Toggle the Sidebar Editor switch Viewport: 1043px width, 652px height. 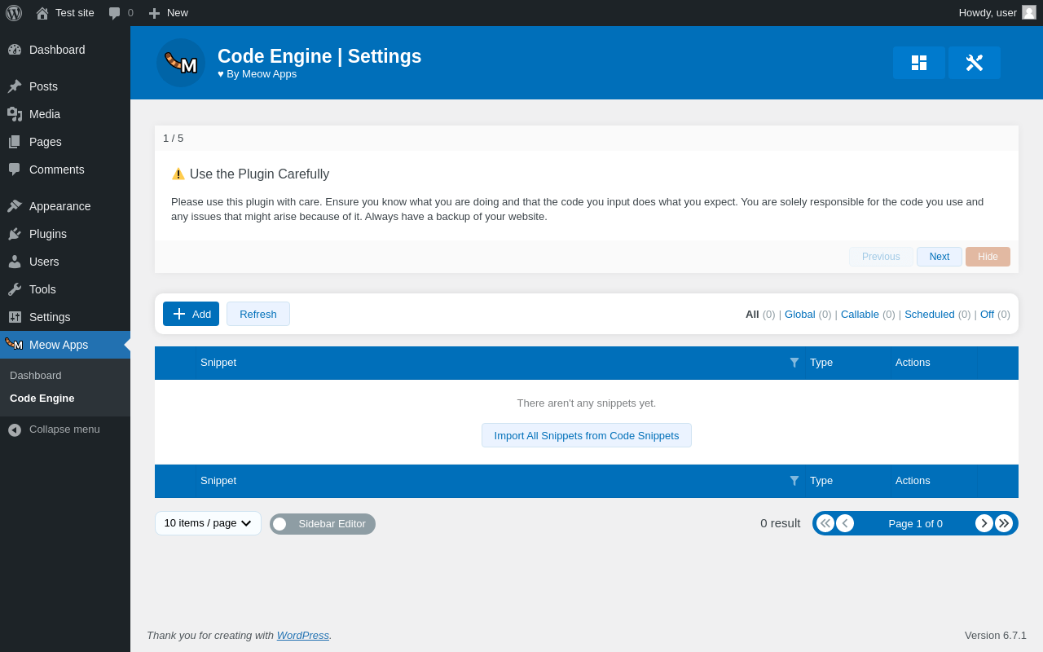(x=323, y=524)
